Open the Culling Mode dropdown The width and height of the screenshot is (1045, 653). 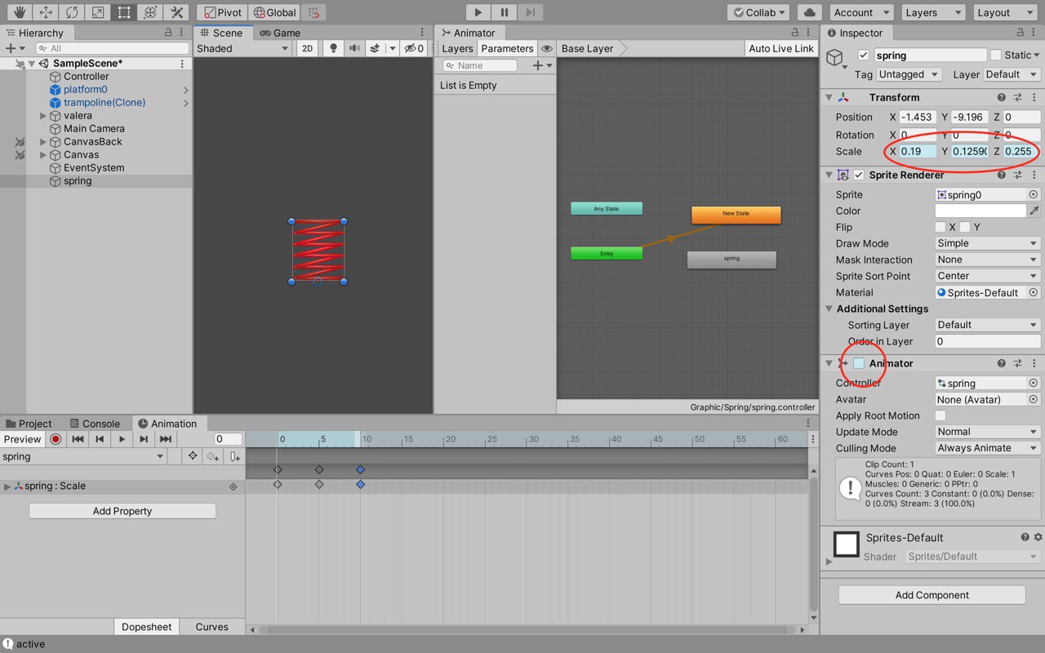tap(988, 448)
